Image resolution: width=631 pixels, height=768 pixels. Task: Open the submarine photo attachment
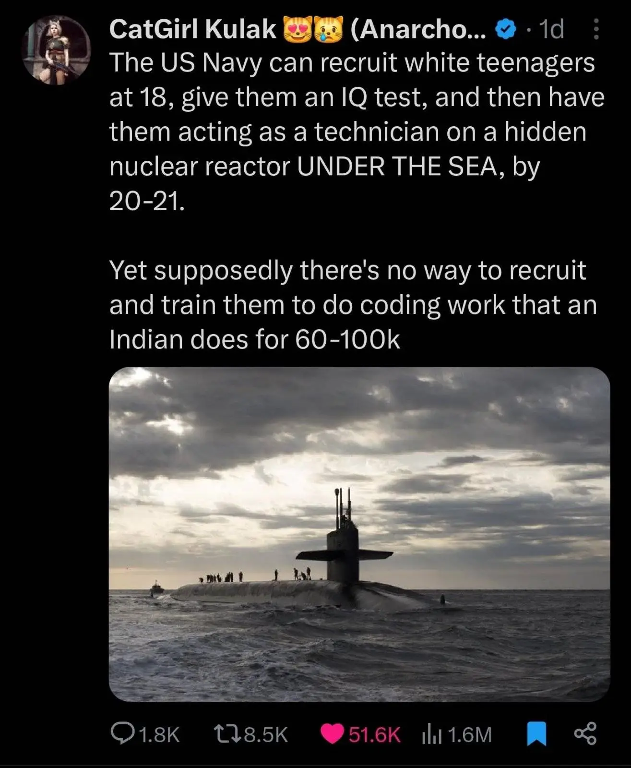[x=359, y=534]
